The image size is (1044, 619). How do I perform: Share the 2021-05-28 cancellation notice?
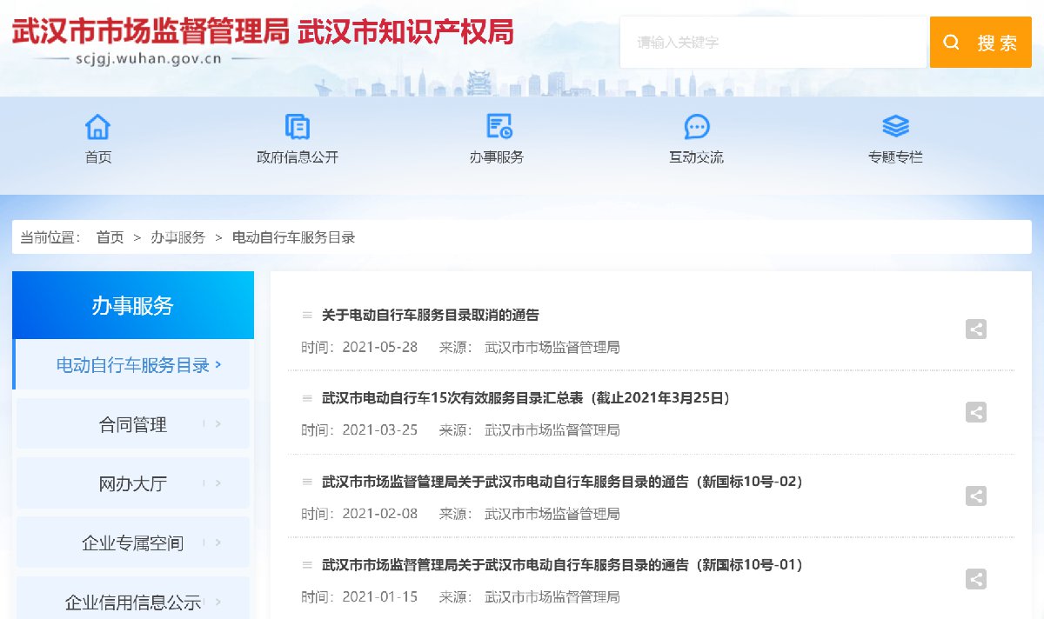point(976,329)
